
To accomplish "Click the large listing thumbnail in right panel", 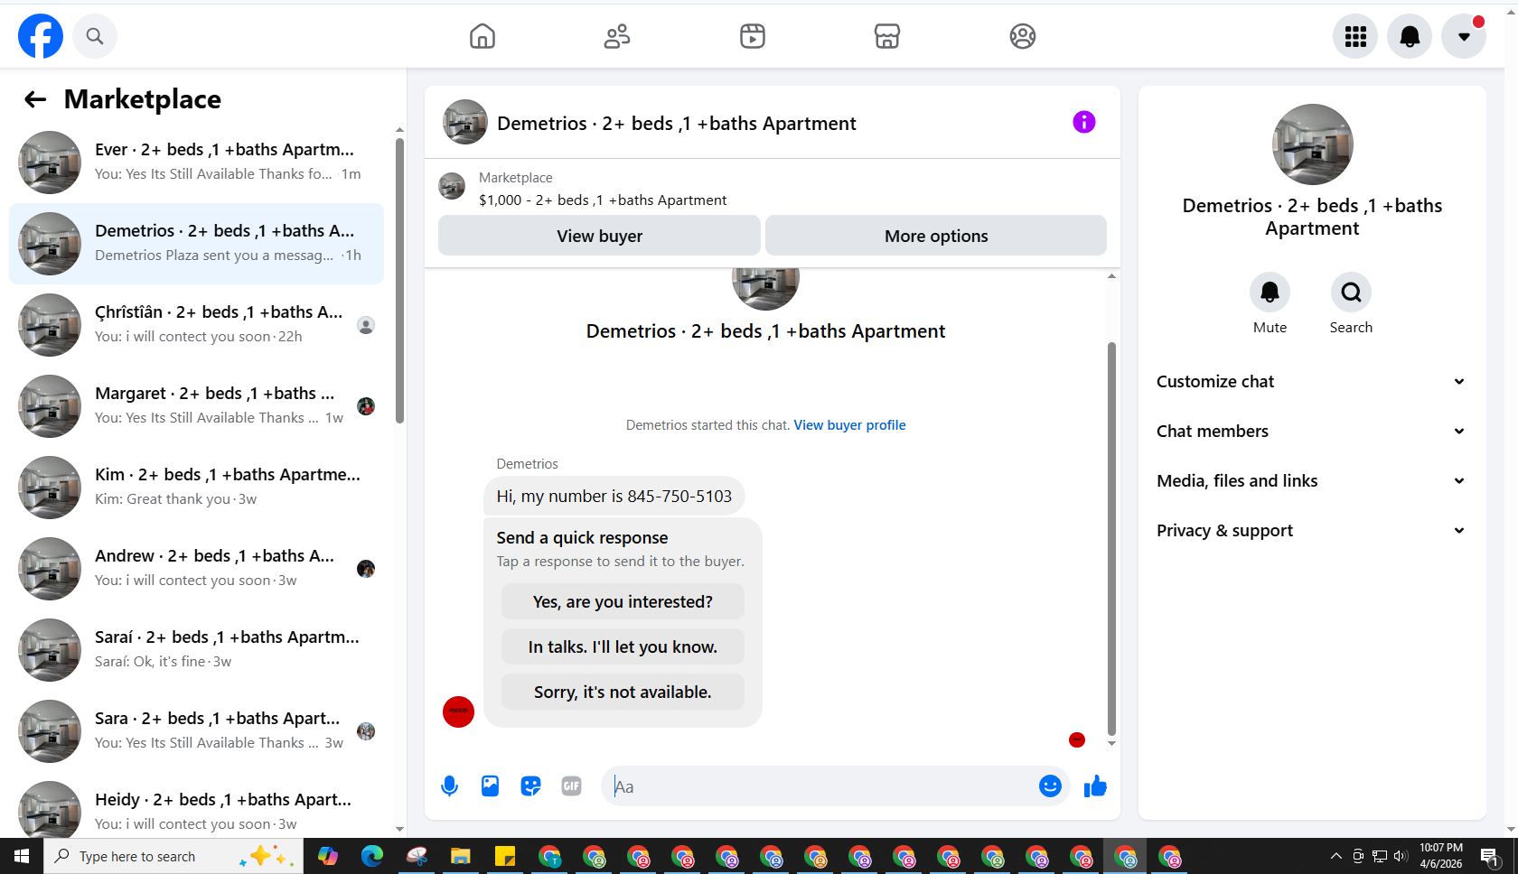I will click(x=1312, y=144).
